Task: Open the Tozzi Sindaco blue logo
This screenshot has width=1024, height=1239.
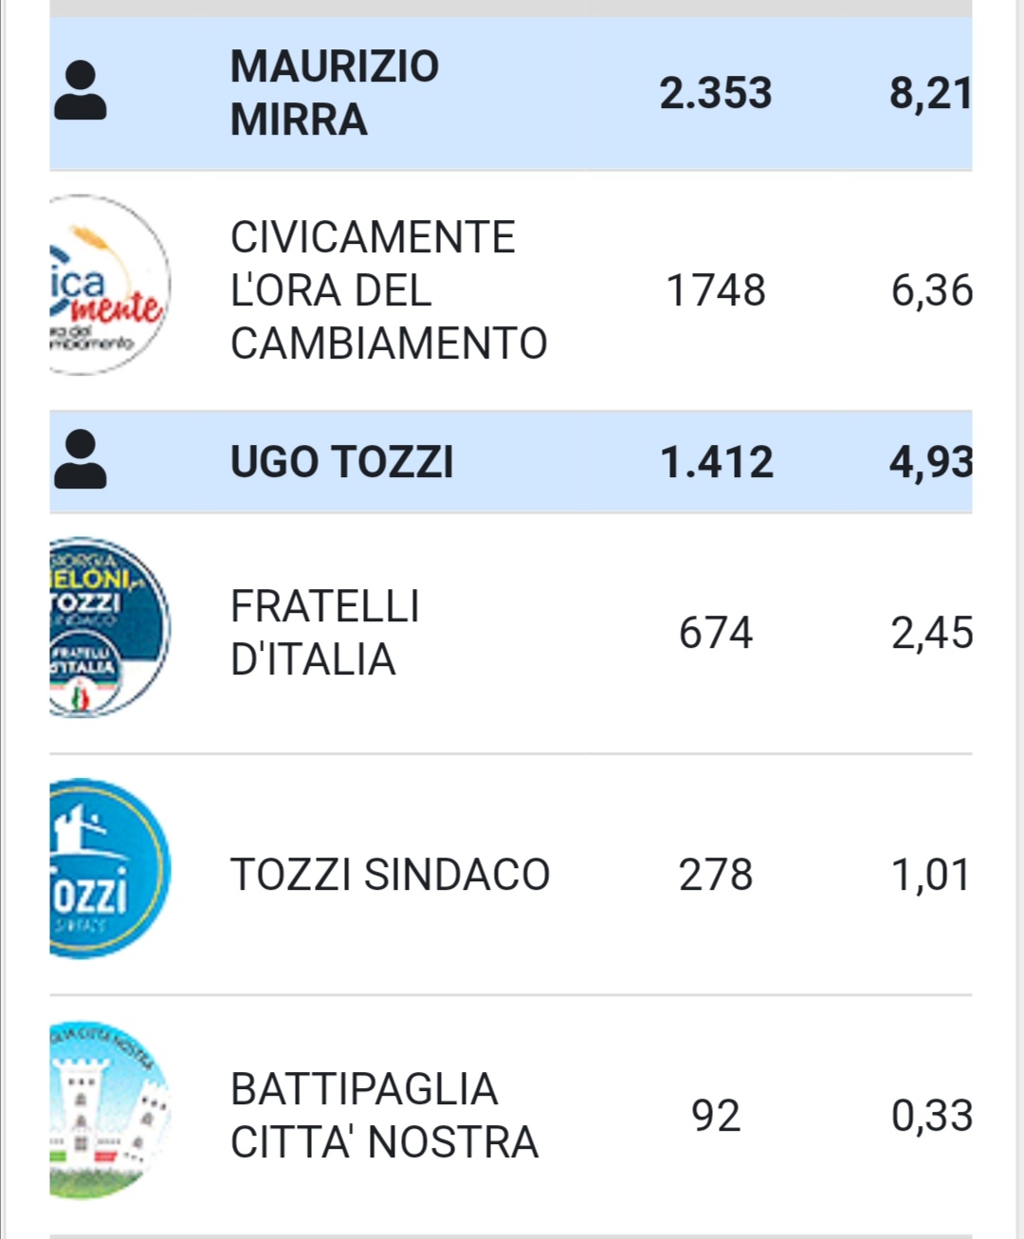Action: pos(110,869)
